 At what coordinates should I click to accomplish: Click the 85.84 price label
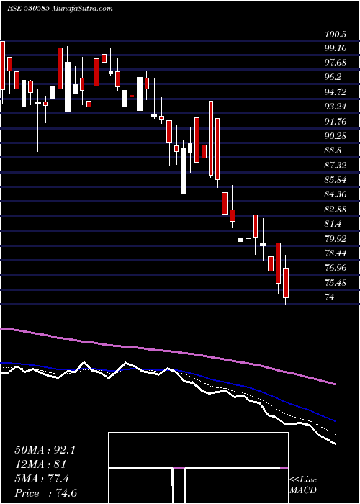click(336, 180)
